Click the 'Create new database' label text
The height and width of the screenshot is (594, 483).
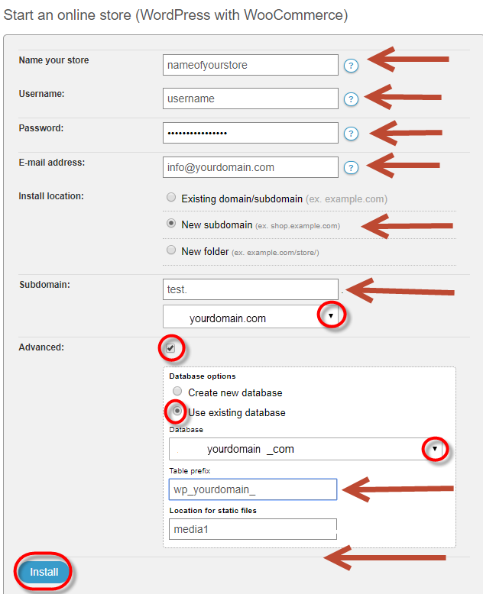click(x=235, y=393)
